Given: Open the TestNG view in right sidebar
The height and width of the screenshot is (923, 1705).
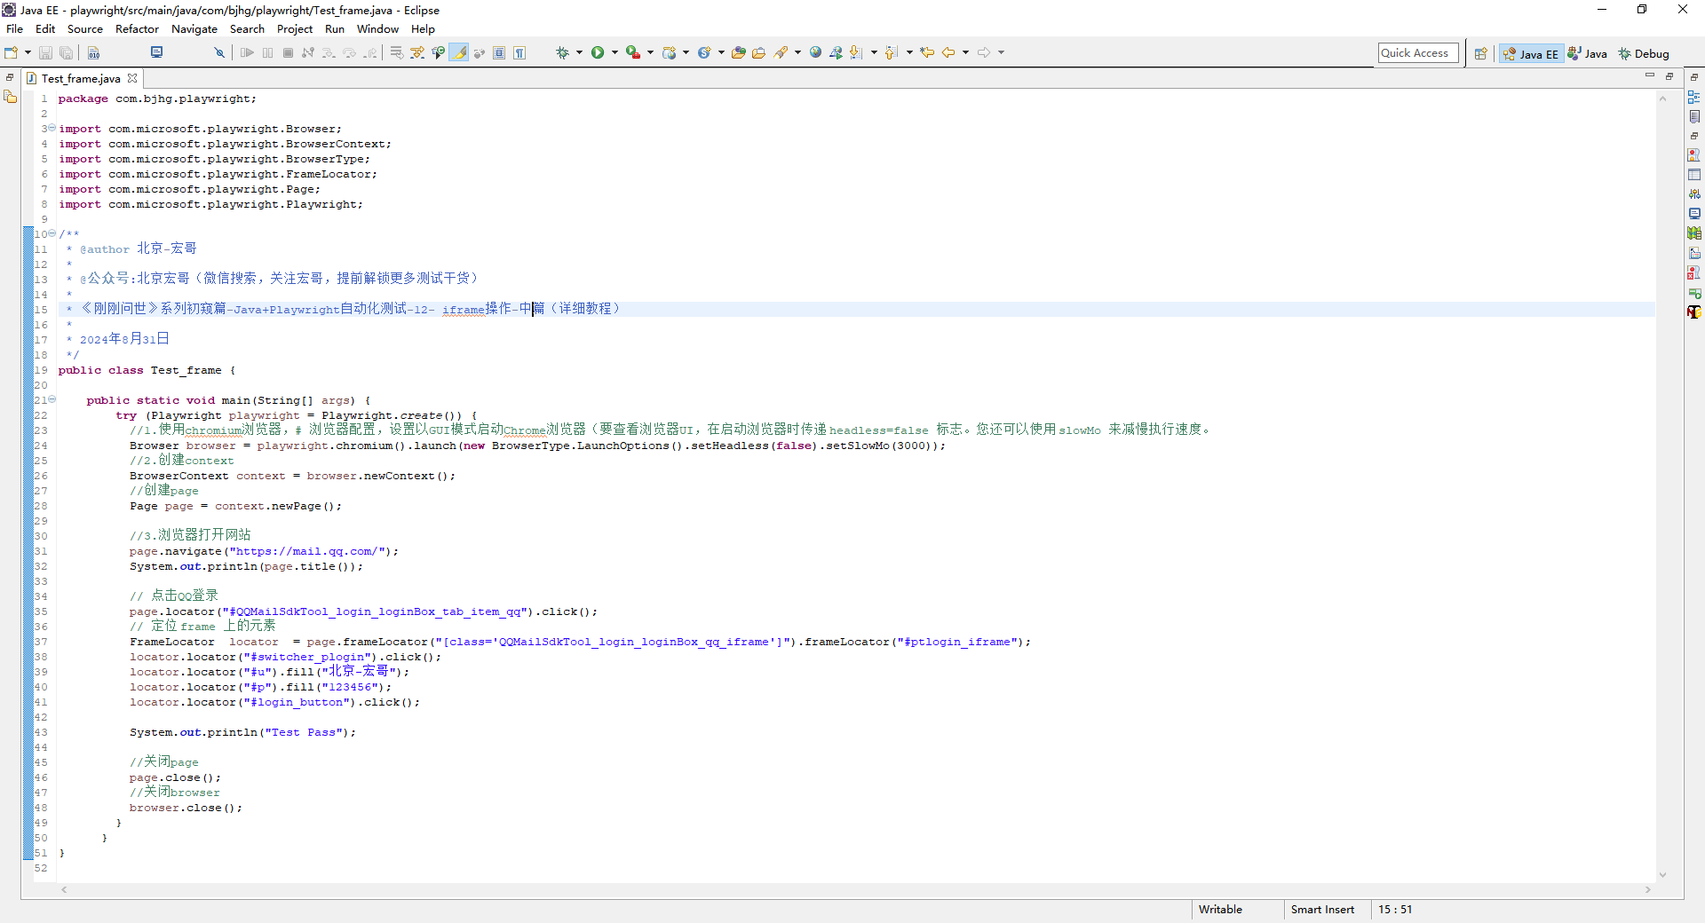Looking at the screenshot, I should point(1694,311).
